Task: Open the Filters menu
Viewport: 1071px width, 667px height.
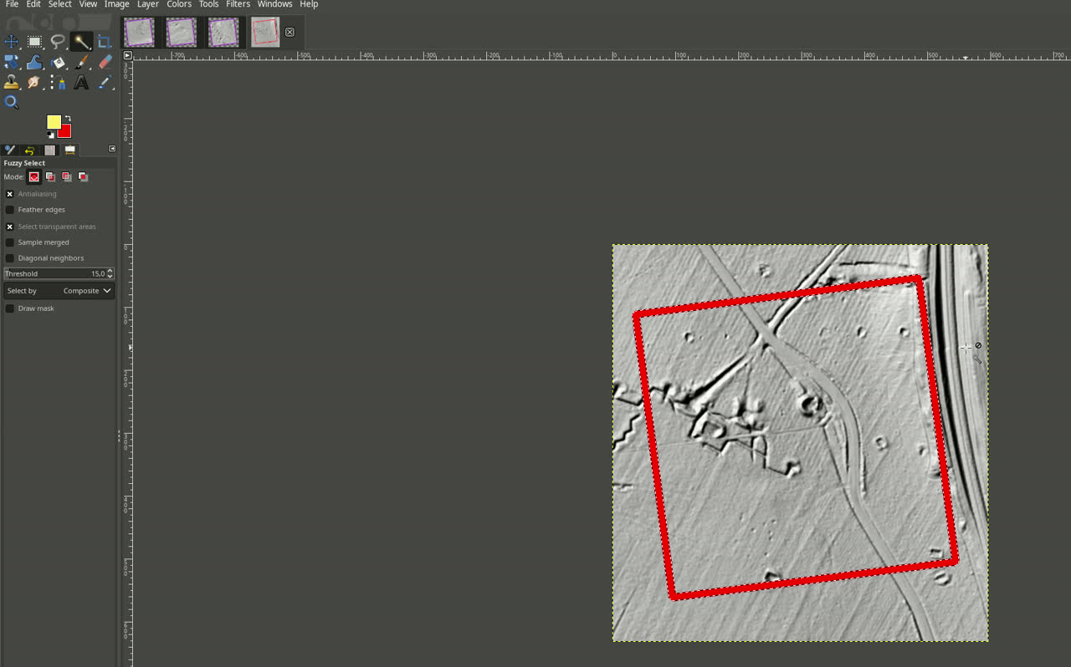Action: click(238, 4)
